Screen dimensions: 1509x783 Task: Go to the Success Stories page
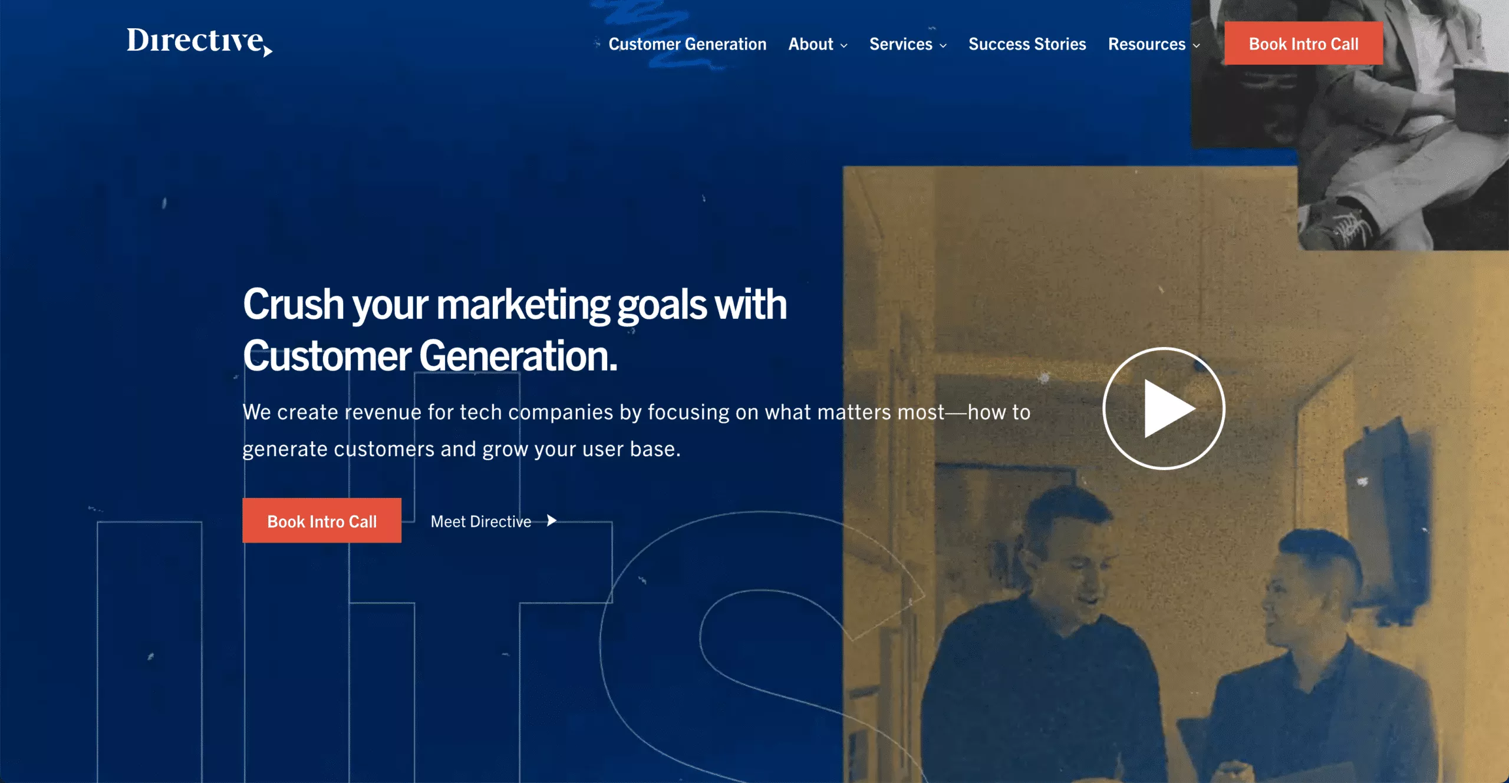click(x=1027, y=44)
